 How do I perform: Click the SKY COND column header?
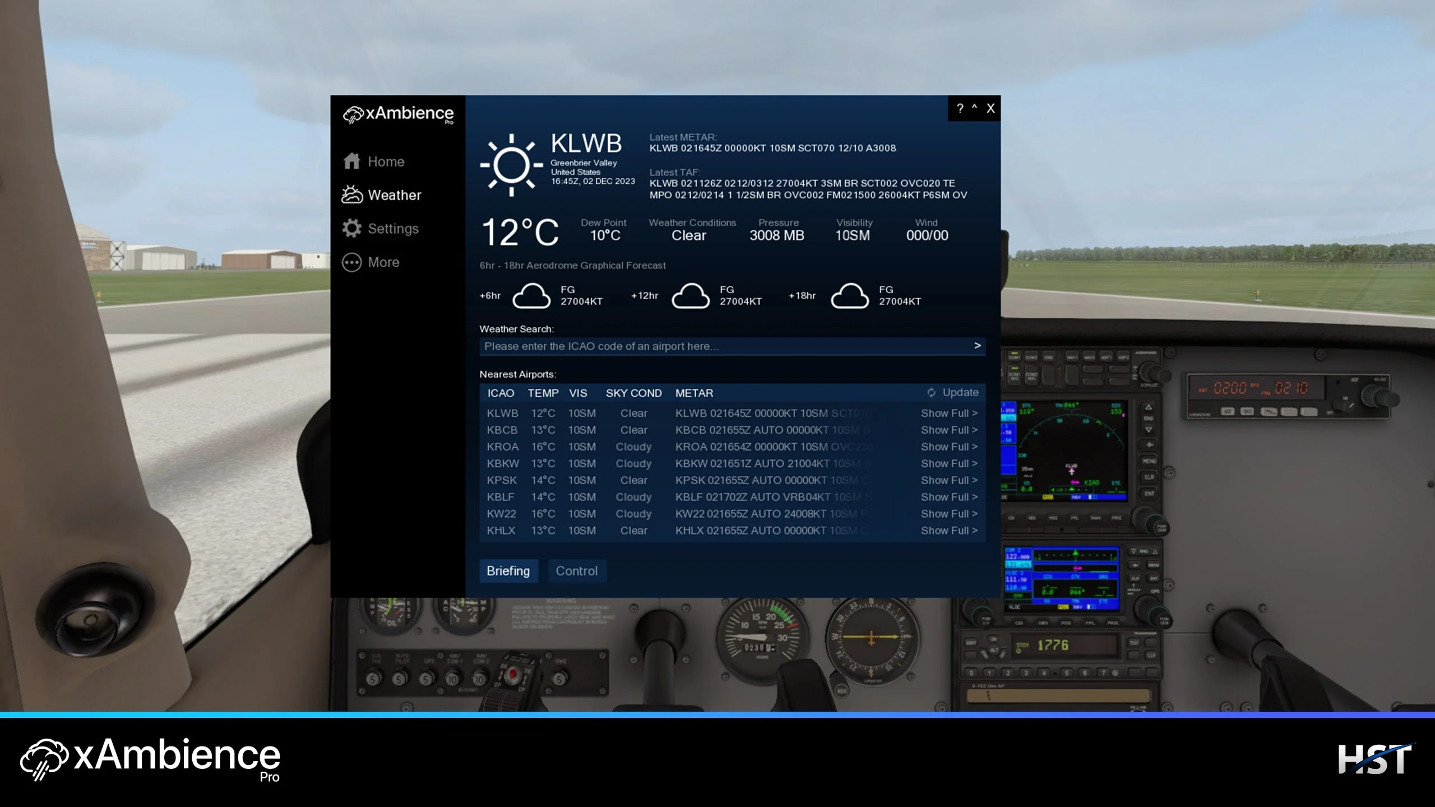point(633,393)
